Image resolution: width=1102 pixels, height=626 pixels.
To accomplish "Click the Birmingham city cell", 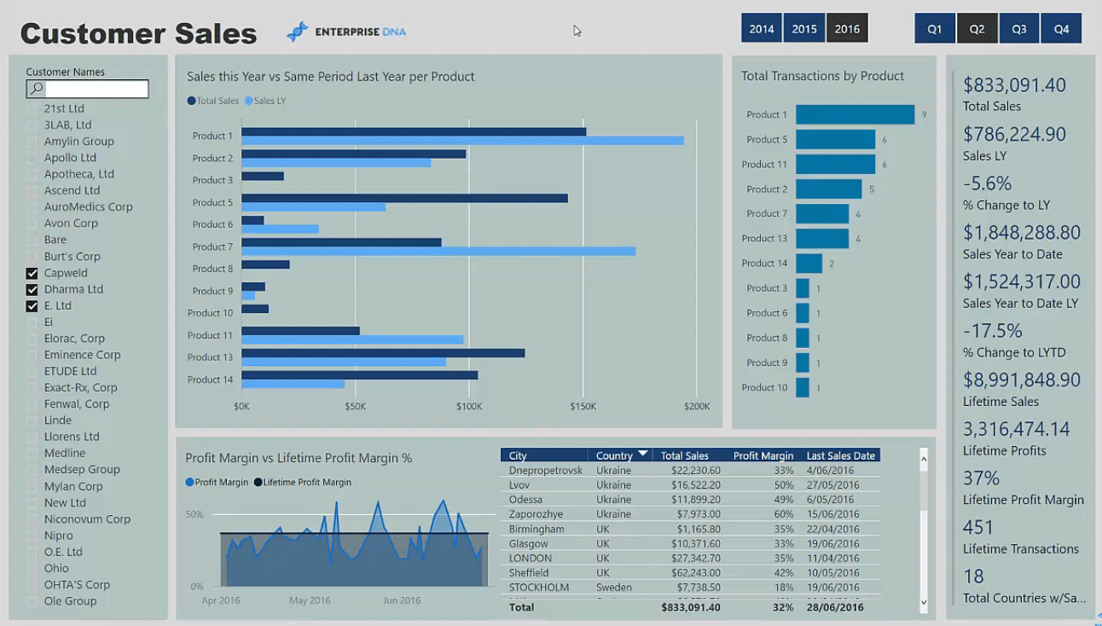I will (x=536, y=529).
